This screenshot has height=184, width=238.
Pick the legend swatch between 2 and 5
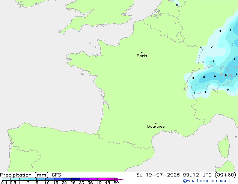(x=32, y=179)
